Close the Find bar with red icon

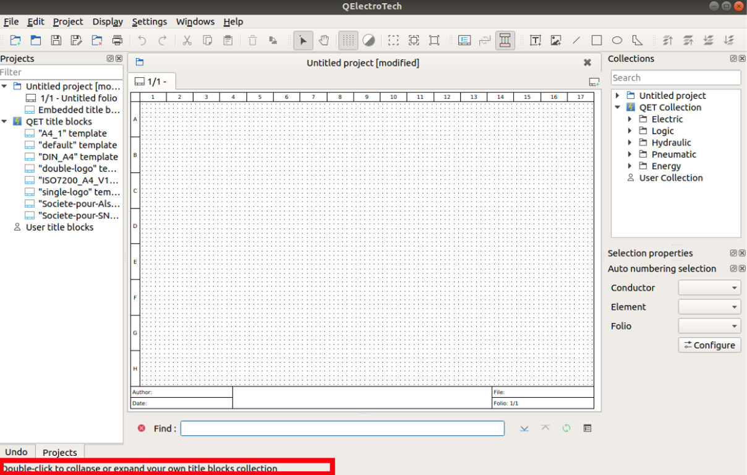(142, 428)
